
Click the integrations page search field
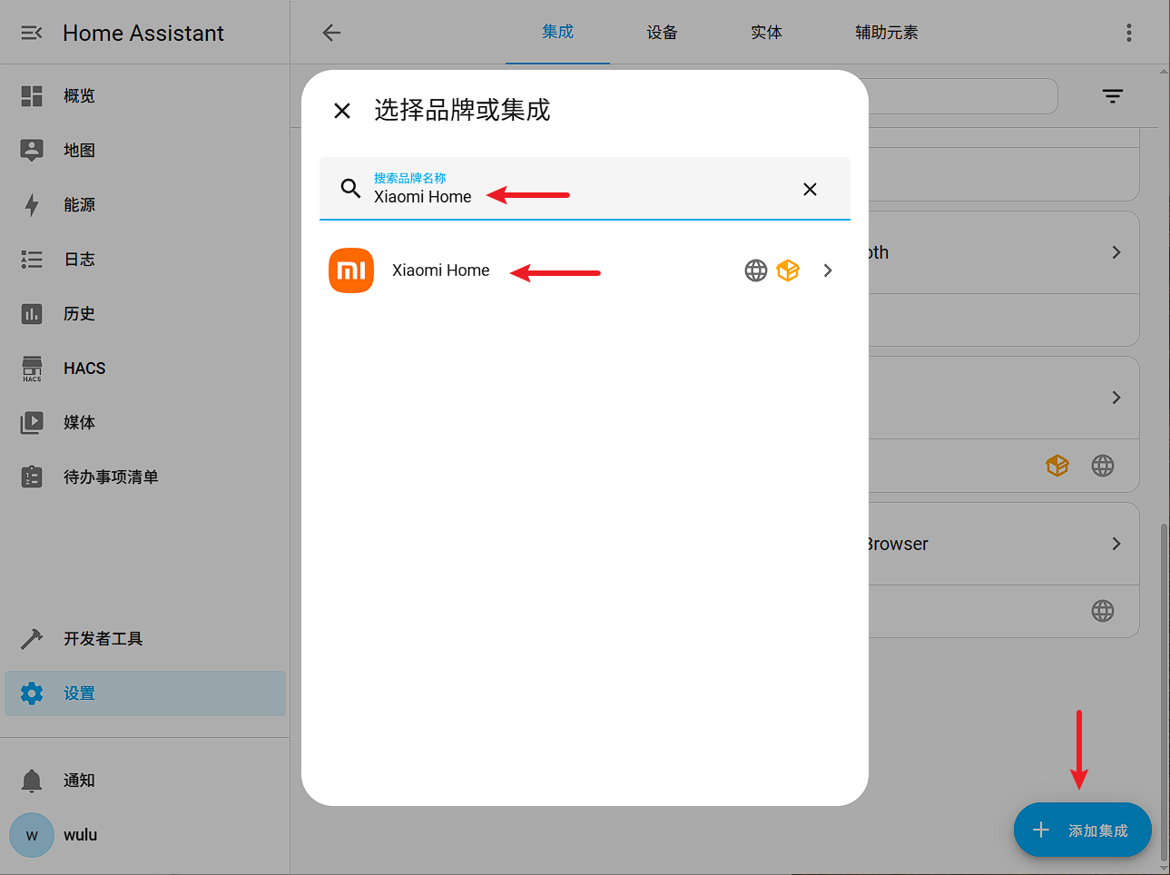coord(962,95)
